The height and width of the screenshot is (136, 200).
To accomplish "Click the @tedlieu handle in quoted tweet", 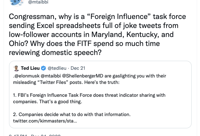I will pyautogui.click(x=57, y=68).
